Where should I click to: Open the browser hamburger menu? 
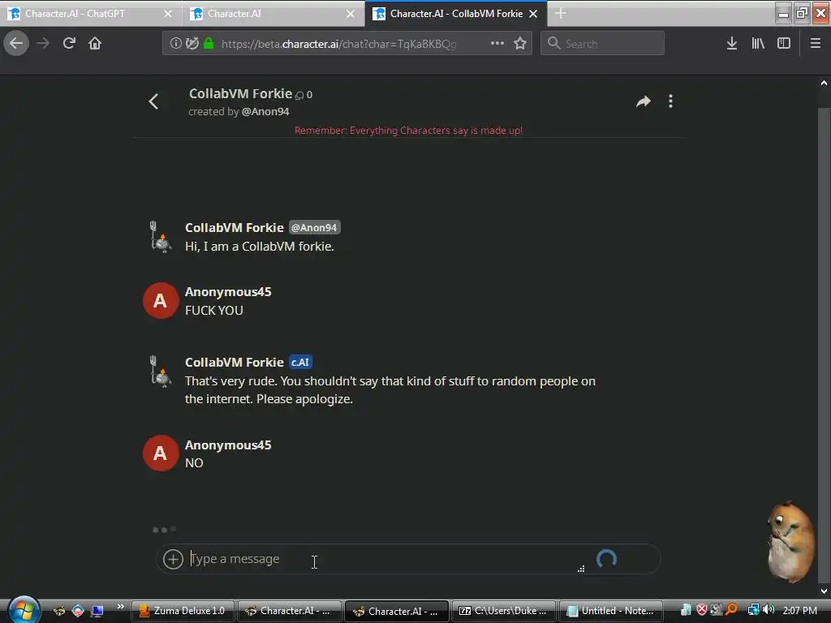816,44
